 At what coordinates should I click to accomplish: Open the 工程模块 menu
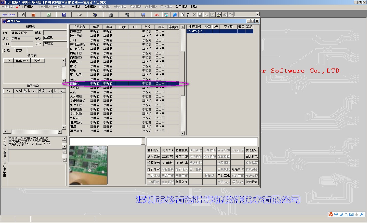pyautogui.click(x=27, y=7)
